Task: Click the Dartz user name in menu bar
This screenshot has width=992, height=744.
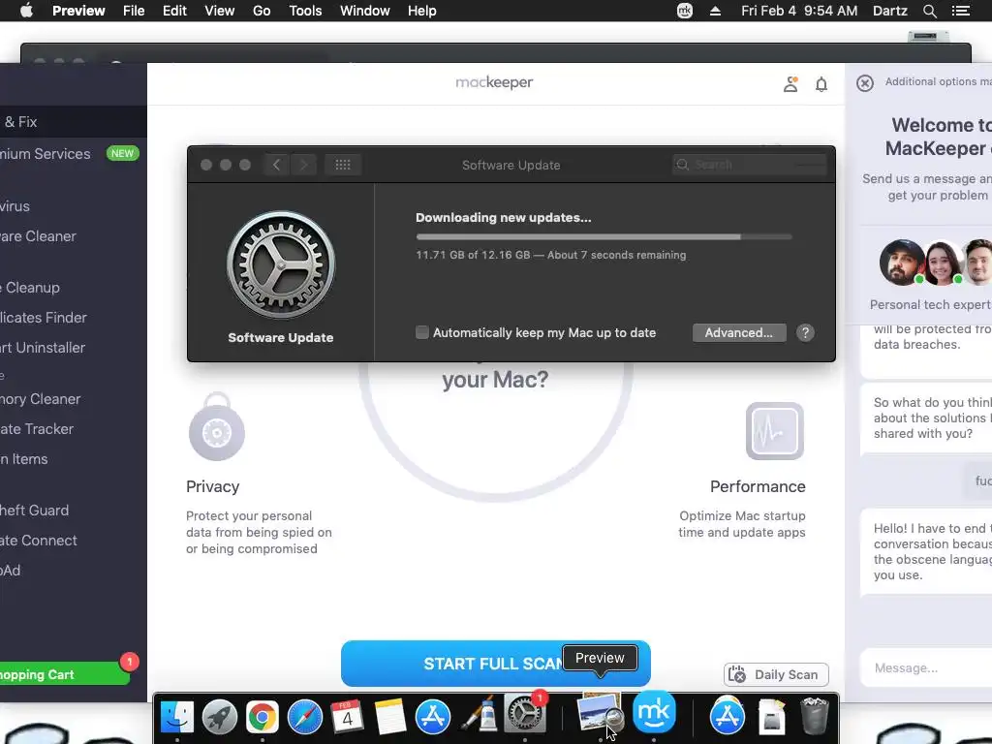Action: coord(890,11)
